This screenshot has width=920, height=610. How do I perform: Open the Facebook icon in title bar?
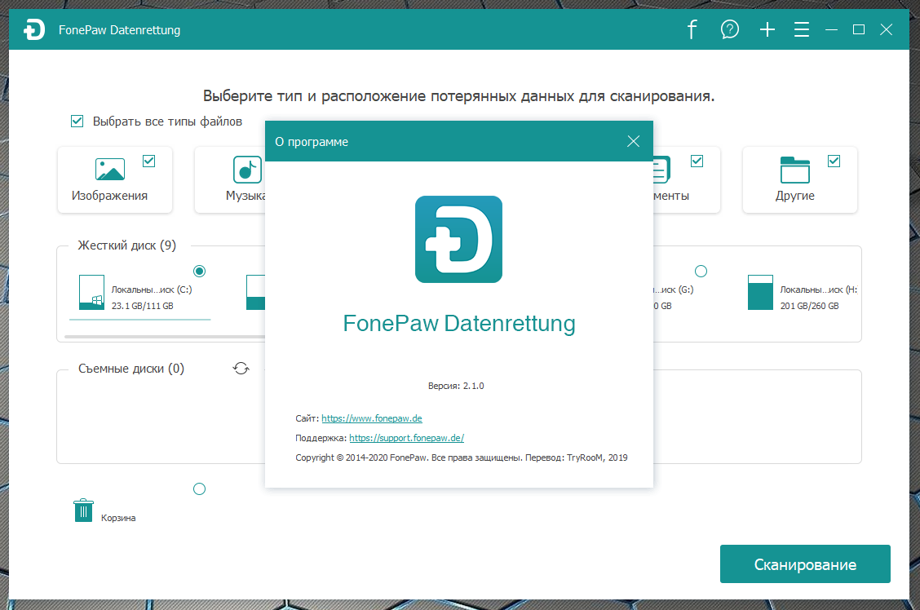(692, 30)
